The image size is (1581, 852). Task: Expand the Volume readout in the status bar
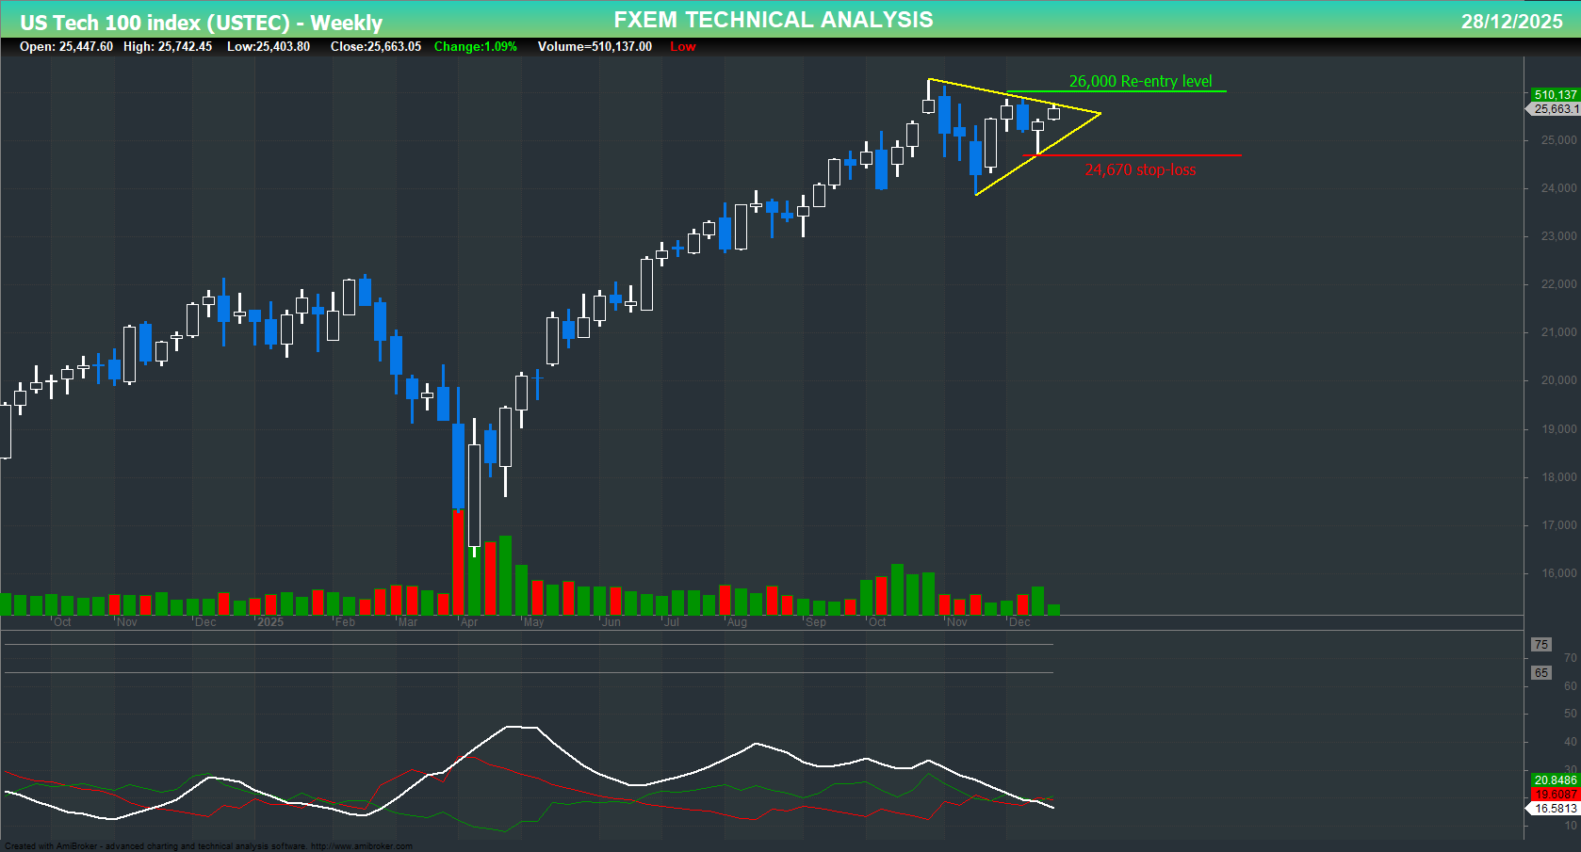point(594,46)
